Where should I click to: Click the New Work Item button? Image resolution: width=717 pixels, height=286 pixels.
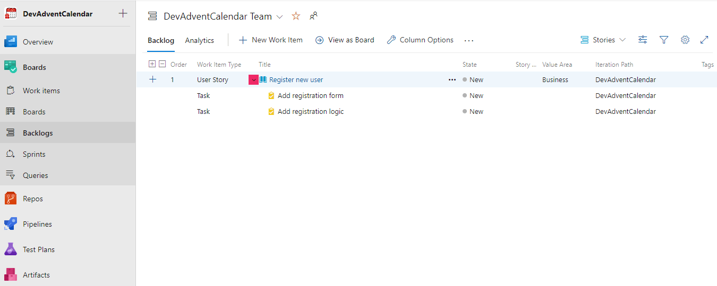tap(271, 40)
